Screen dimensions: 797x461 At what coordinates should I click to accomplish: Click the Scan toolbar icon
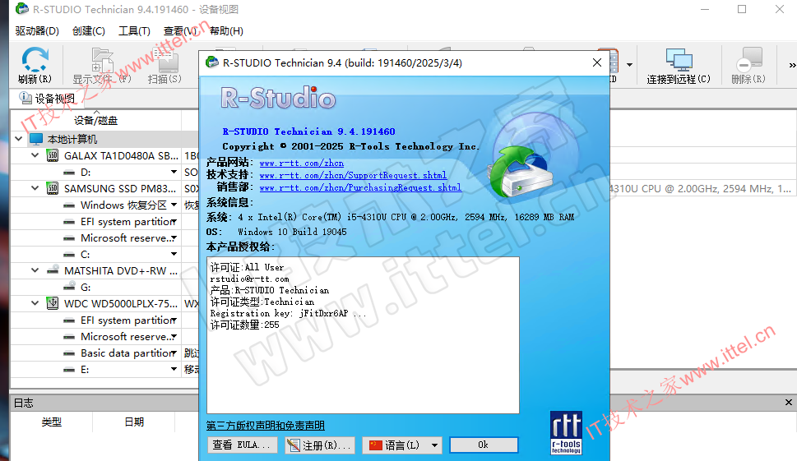point(165,61)
